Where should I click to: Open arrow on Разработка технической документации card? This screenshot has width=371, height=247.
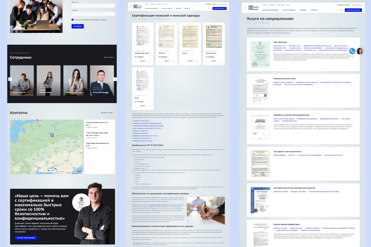[355, 115]
